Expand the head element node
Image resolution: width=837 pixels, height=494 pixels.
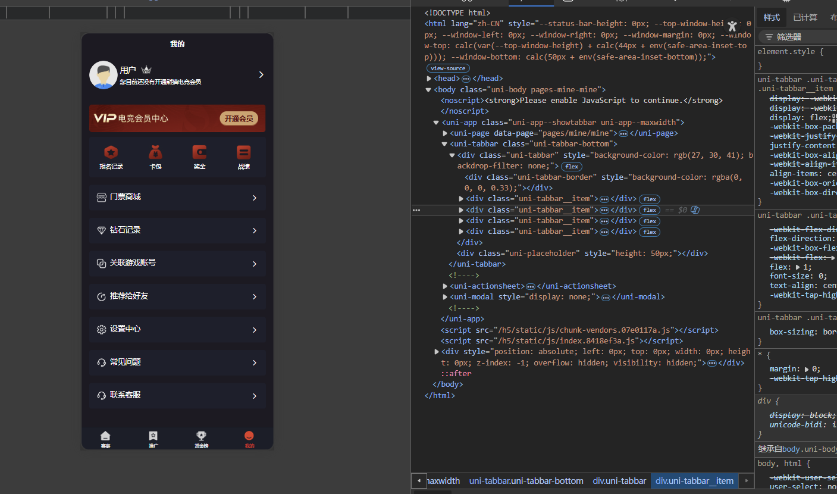point(430,79)
